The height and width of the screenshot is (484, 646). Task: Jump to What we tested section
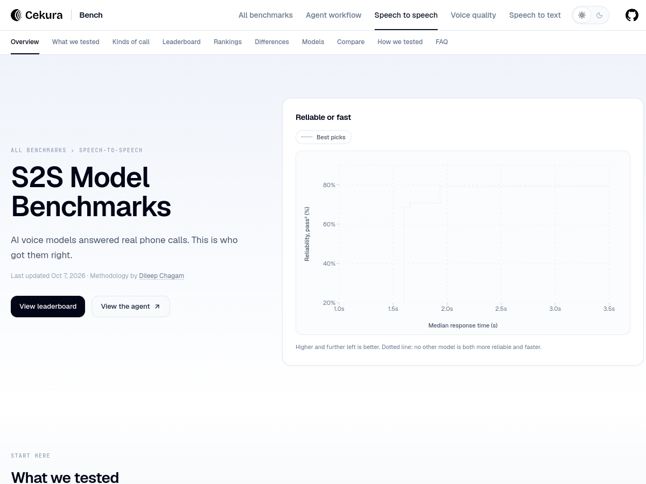click(76, 42)
